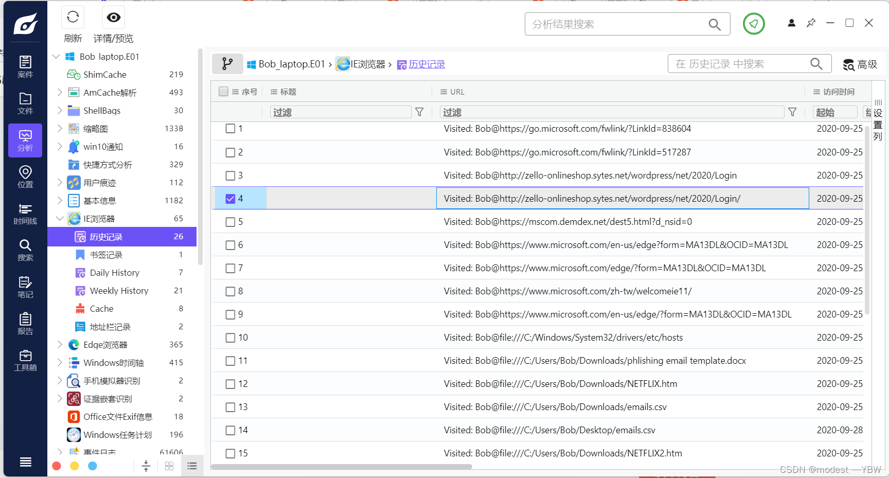
Task: Click the pin window icon
Action: coord(811,23)
